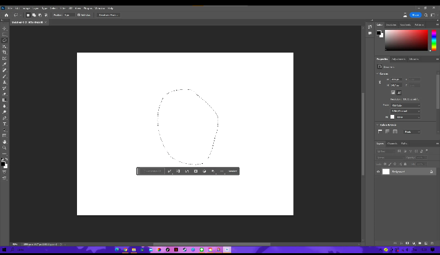Open the layer blend mode Normal dropdown
This screenshot has width=440, height=255.
pos(390,158)
